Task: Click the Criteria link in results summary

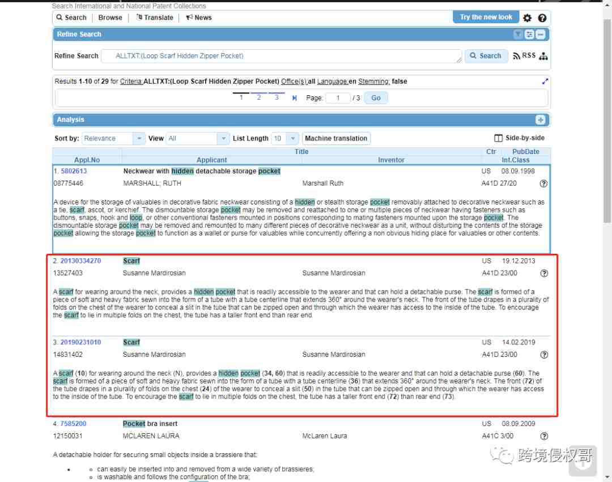Action: coord(131,82)
